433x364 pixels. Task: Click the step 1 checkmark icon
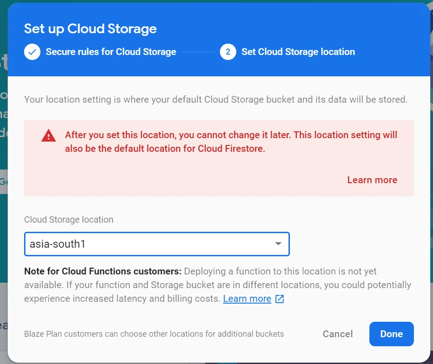click(x=32, y=52)
